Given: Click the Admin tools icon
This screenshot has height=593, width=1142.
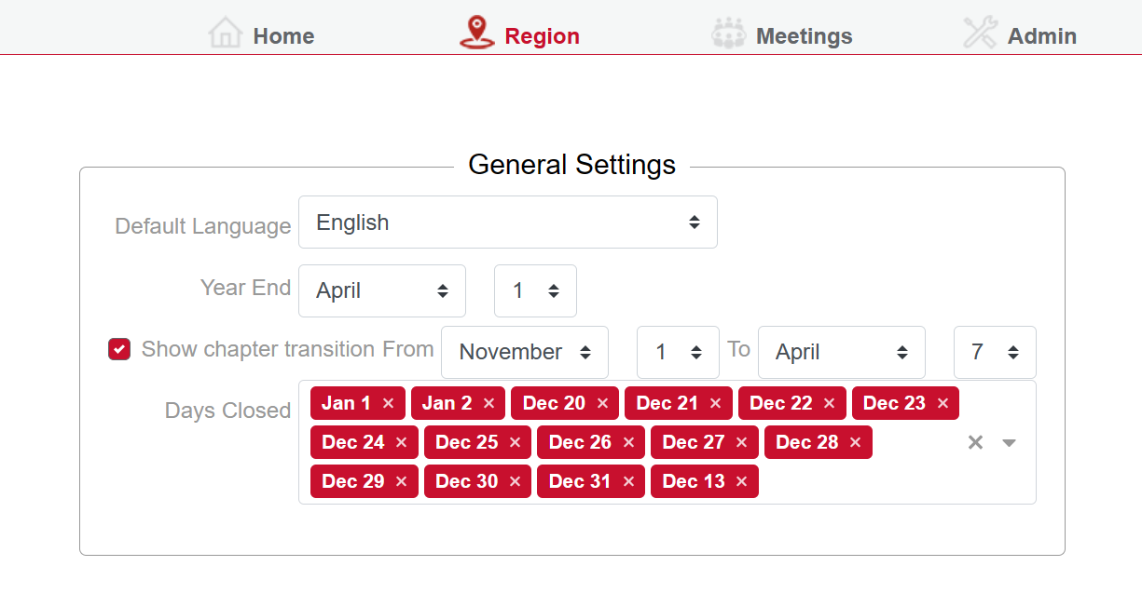Looking at the screenshot, I should [x=980, y=34].
